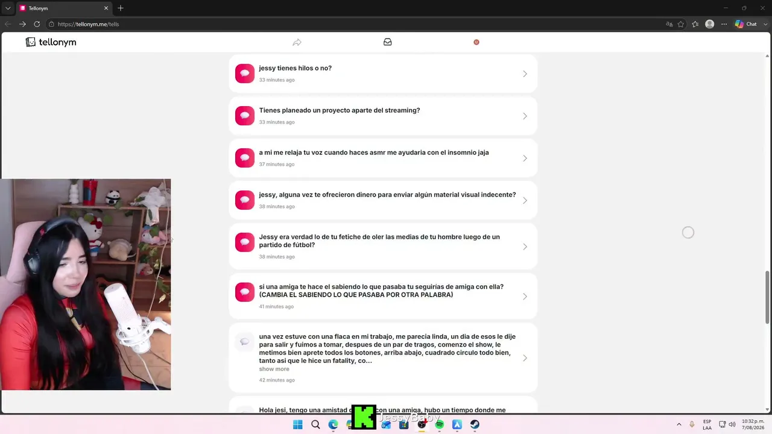Expand chevron on 'CAMBIA EL SABIENDO' tell
This screenshot has height=434, width=772.
tap(525, 297)
